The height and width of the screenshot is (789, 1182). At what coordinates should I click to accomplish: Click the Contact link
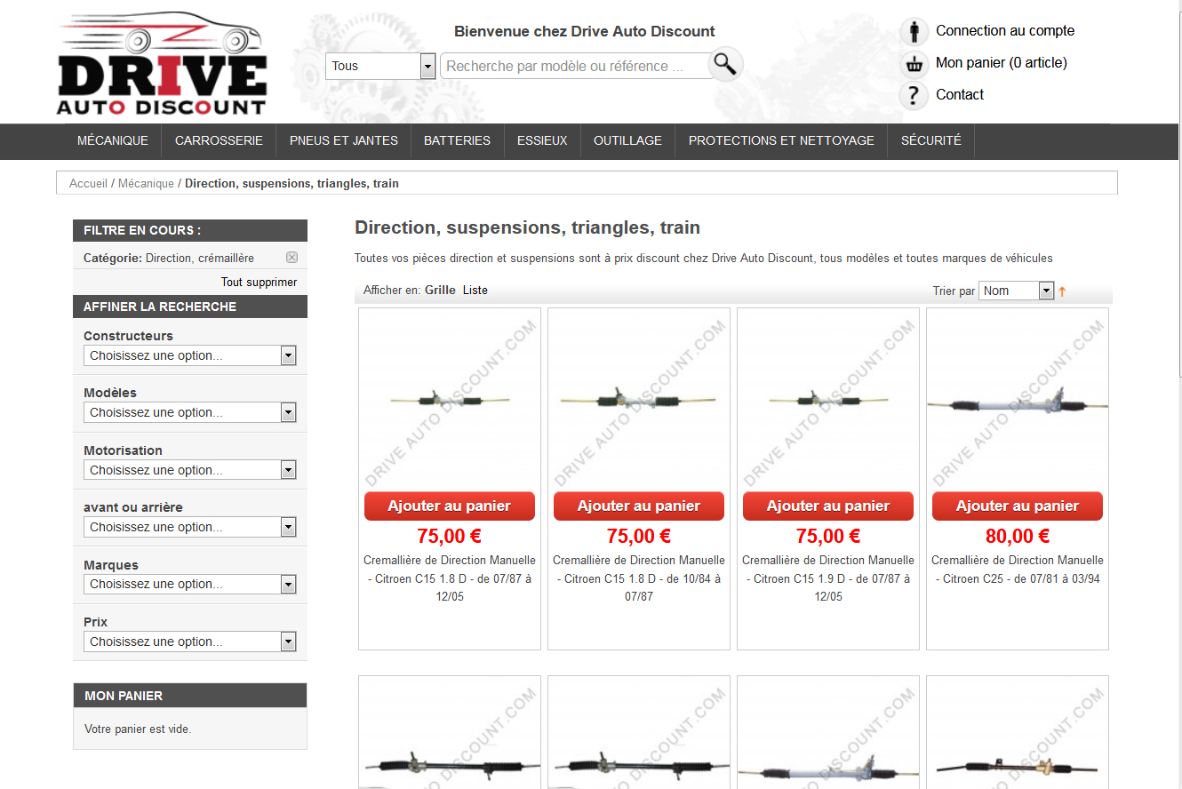tap(960, 94)
